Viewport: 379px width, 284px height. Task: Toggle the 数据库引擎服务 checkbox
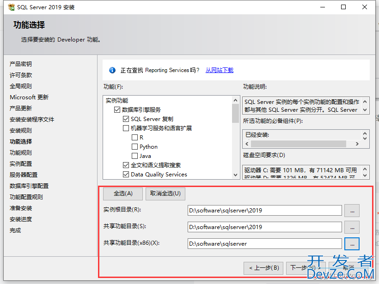click(x=117, y=110)
